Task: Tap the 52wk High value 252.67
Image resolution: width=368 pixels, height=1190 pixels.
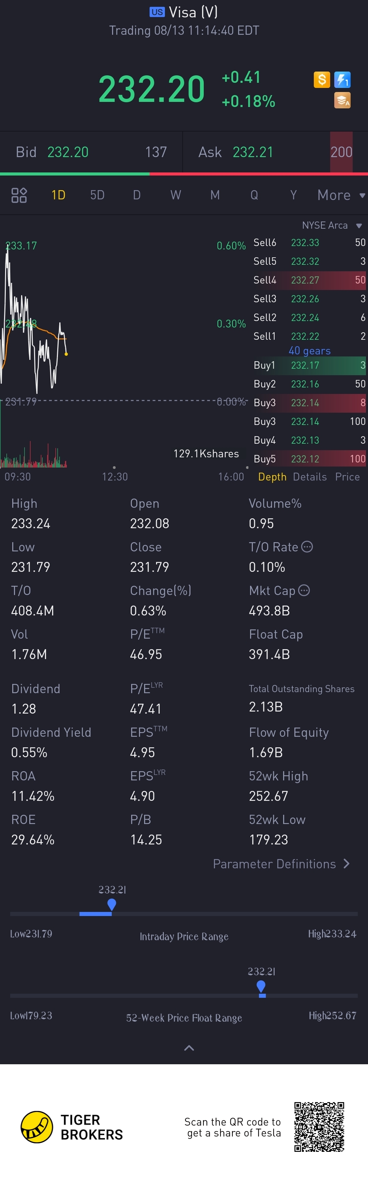Action: (x=268, y=795)
